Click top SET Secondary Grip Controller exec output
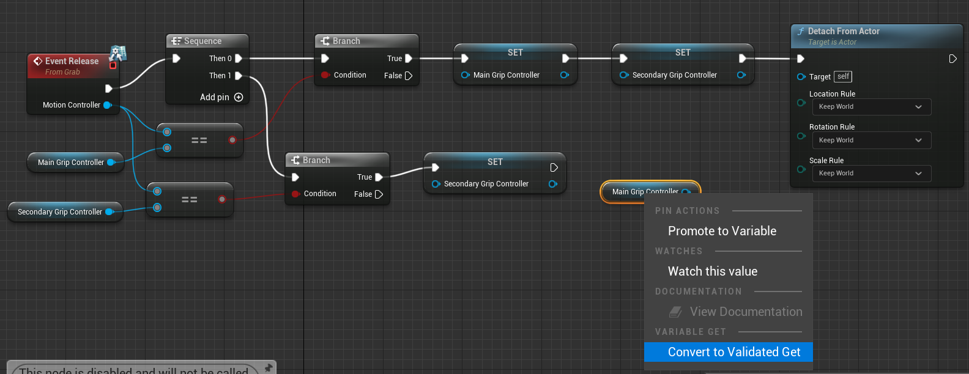Viewport: 969px width, 374px height. (742, 59)
